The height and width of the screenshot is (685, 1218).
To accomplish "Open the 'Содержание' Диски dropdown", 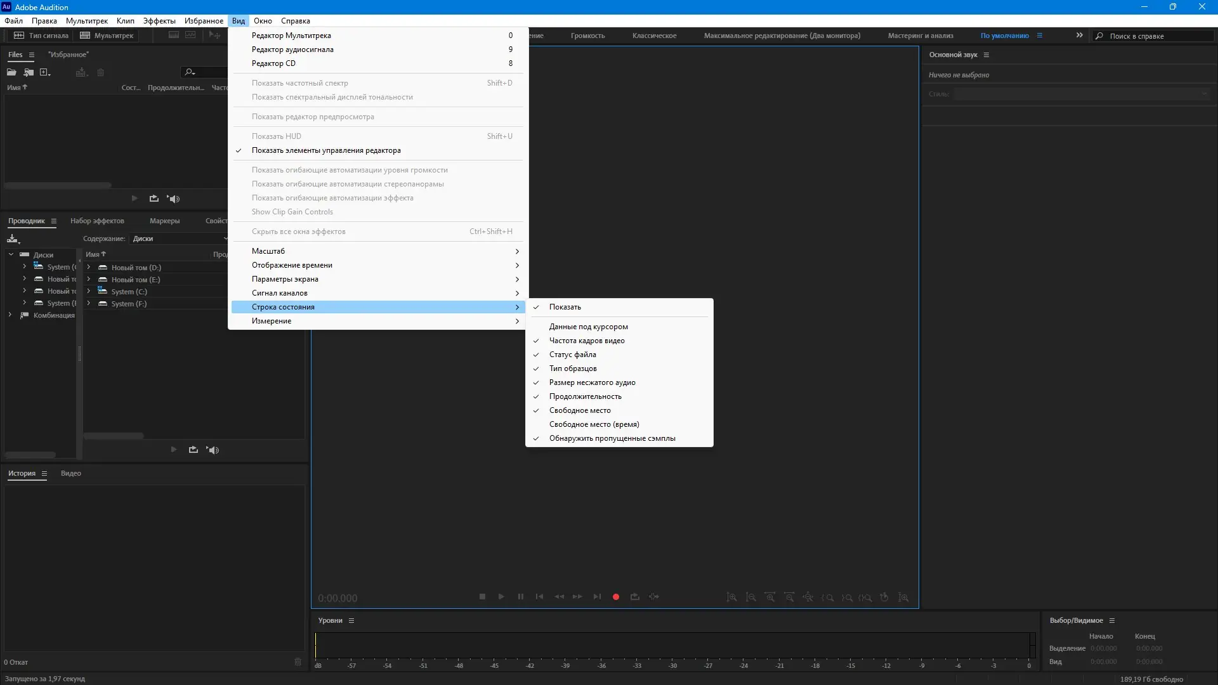I will tap(179, 238).
